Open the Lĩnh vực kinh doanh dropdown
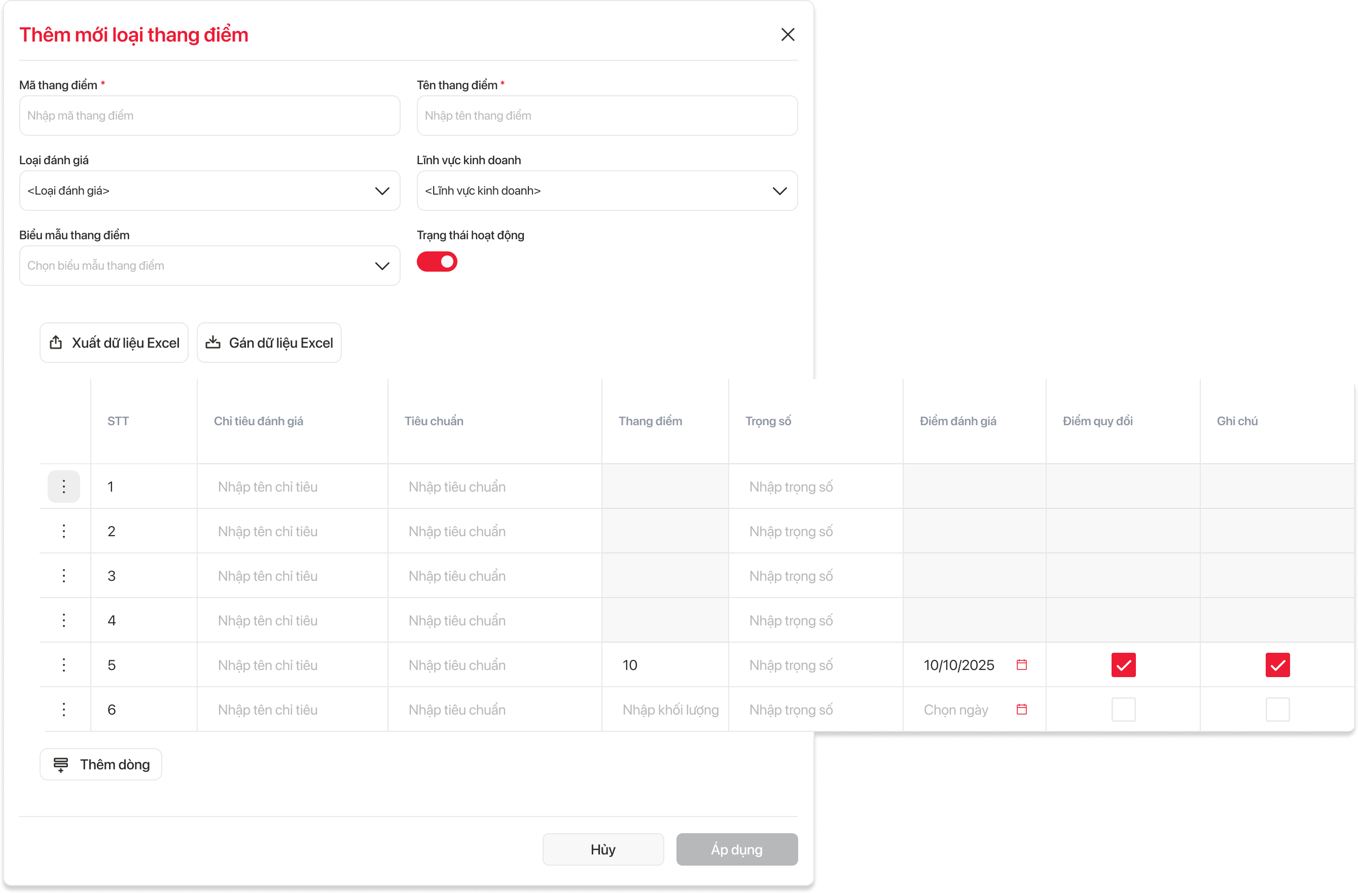 [606, 191]
